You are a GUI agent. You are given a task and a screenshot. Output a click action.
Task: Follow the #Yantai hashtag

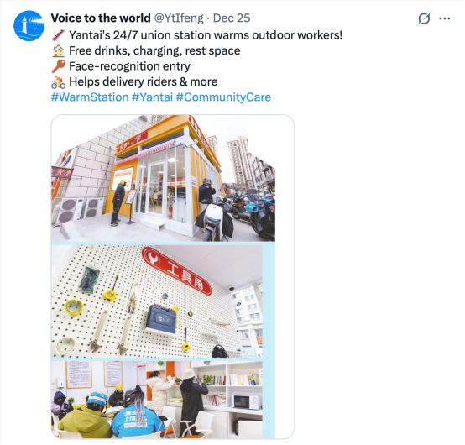pos(152,97)
